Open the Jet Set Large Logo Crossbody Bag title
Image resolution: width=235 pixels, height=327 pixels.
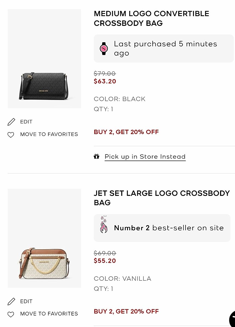point(161,198)
